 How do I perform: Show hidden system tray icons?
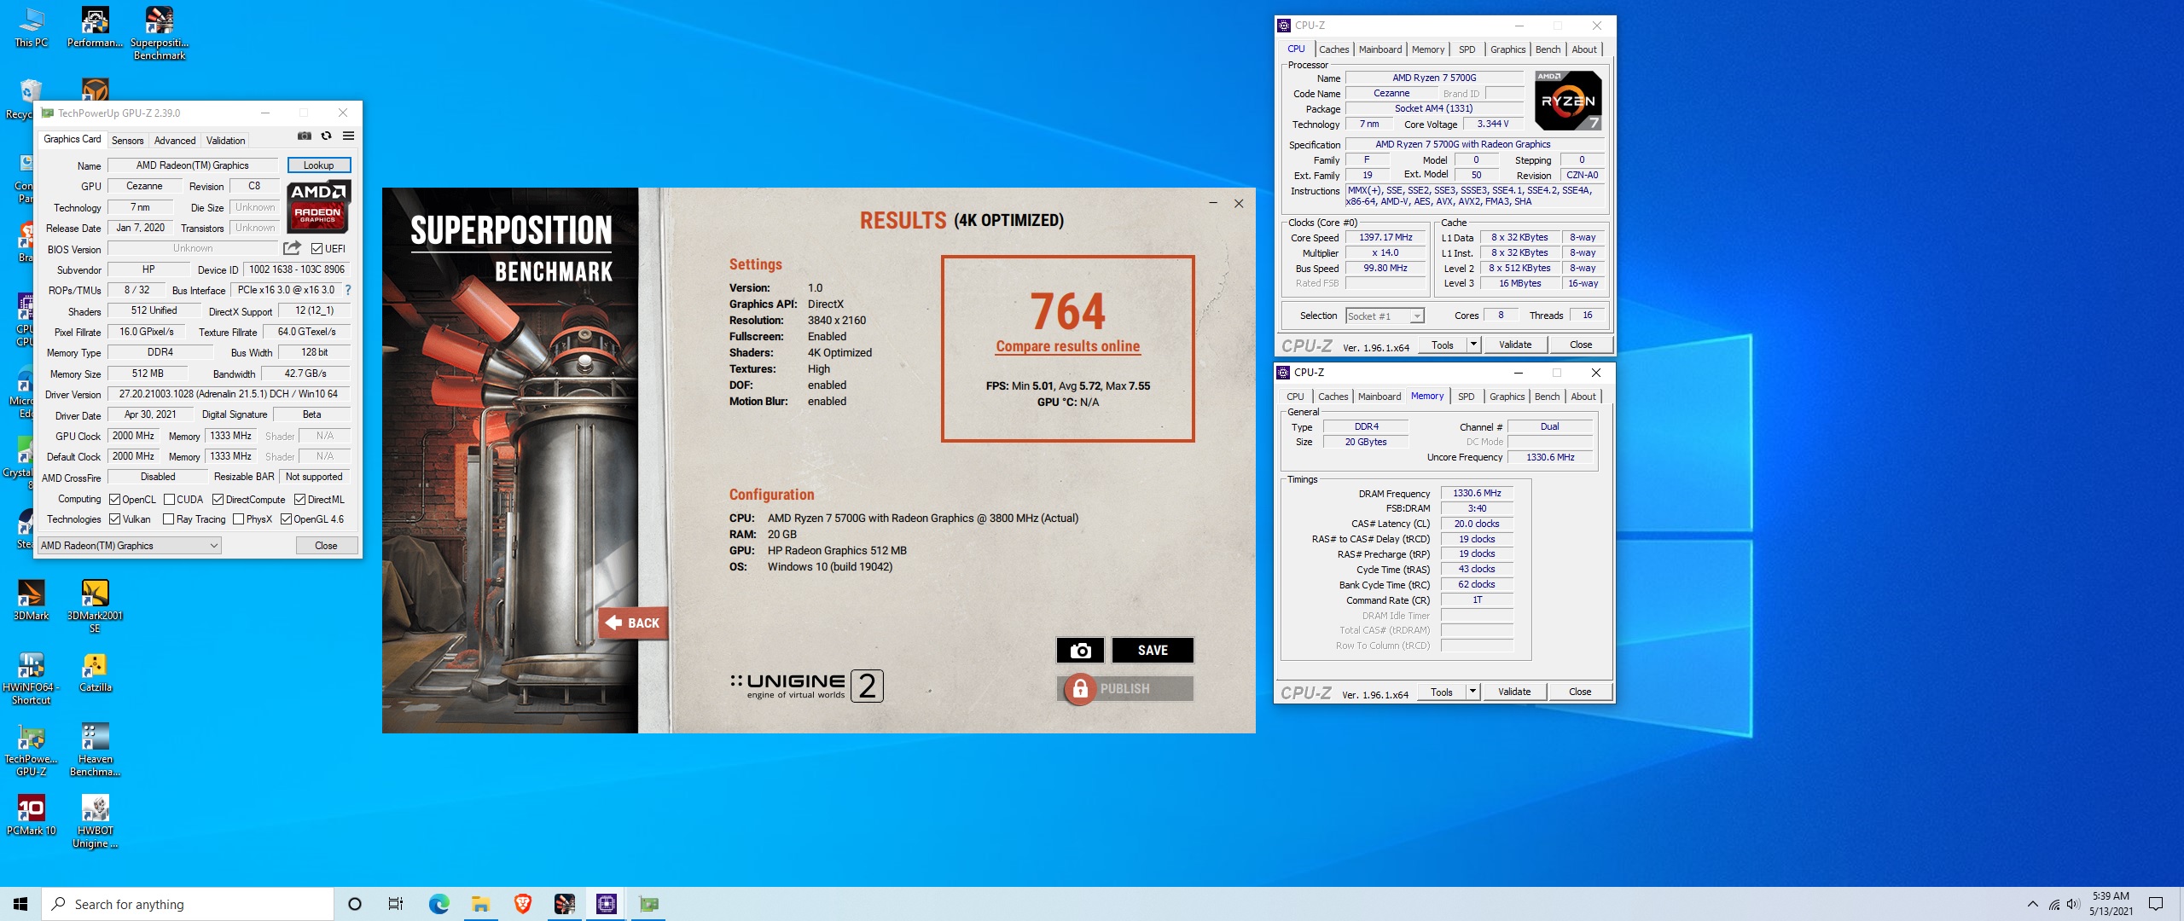tap(2032, 904)
